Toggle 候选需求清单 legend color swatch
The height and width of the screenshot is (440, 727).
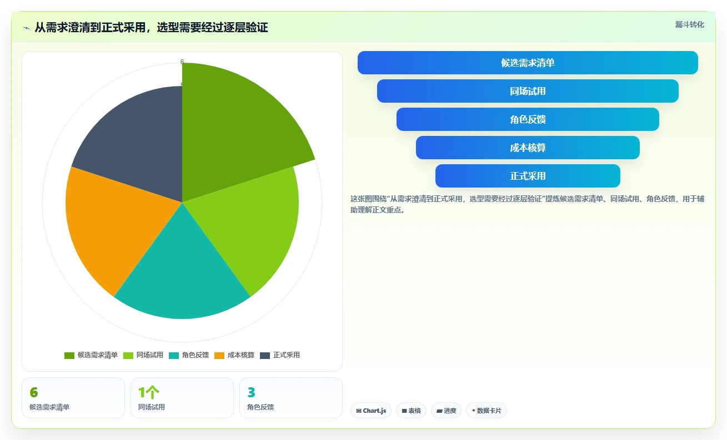coord(69,355)
